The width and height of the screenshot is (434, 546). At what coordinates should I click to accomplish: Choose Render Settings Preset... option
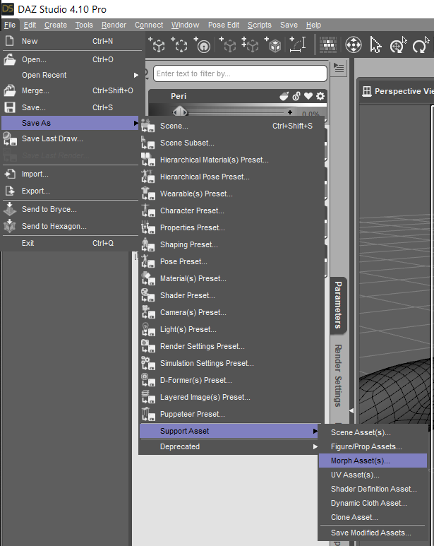click(x=231, y=346)
